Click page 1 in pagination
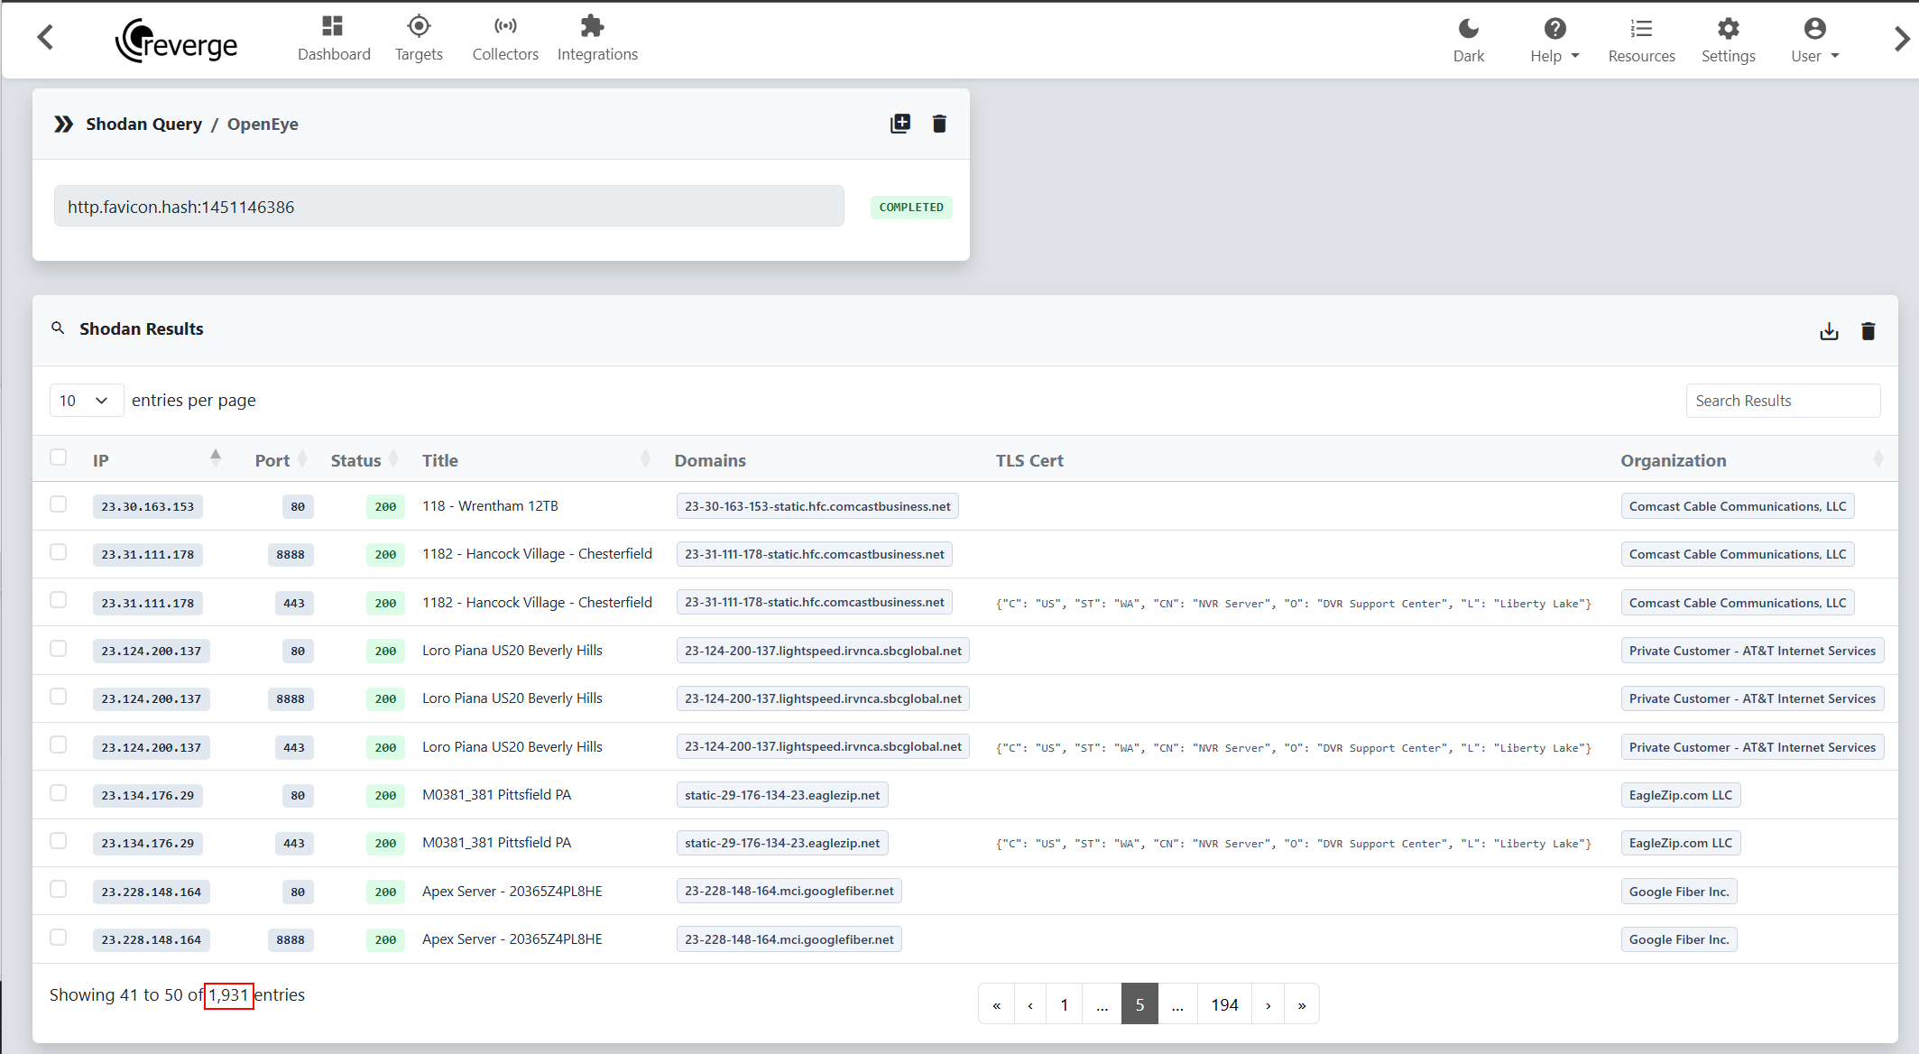Image resolution: width=1919 pixels, height=1054 pixels. pyautogui.click(x=1065, y=1004)
